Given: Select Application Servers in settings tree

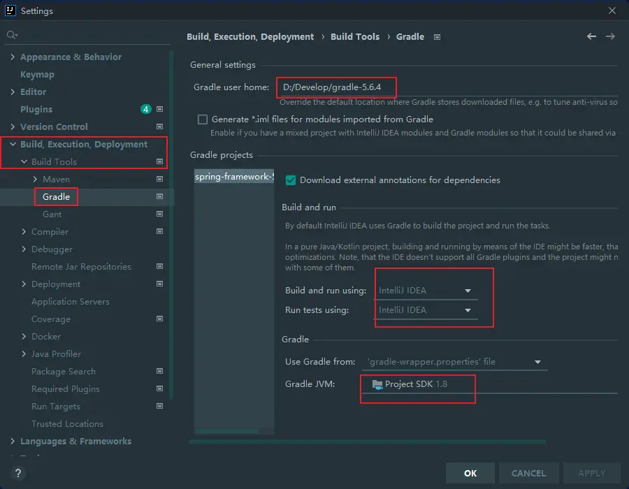Looking at the screenshot, I should [x=70, y=301].
